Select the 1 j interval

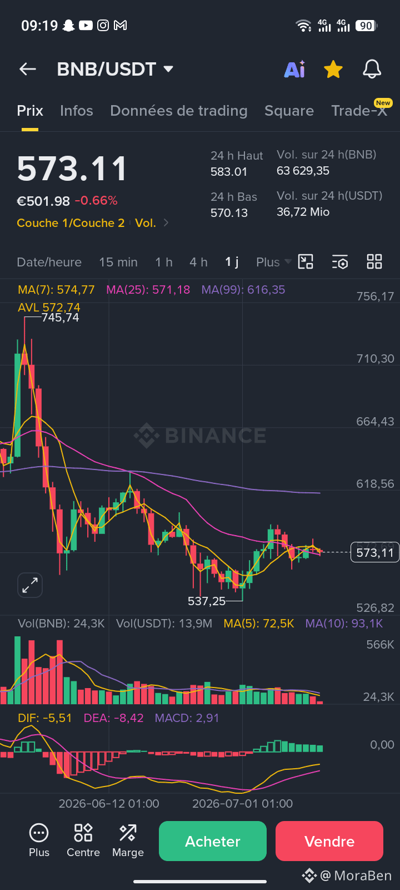(232, 262)
